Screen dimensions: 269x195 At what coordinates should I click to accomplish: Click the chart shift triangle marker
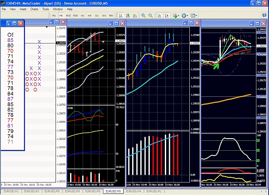47,27
